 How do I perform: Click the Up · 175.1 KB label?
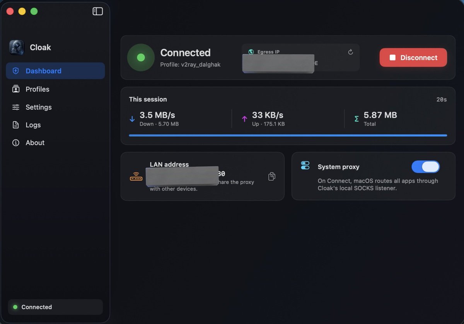268,124
